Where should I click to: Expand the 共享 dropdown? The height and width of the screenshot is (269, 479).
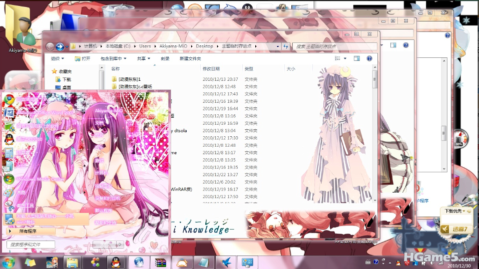(x=144, y=58)
